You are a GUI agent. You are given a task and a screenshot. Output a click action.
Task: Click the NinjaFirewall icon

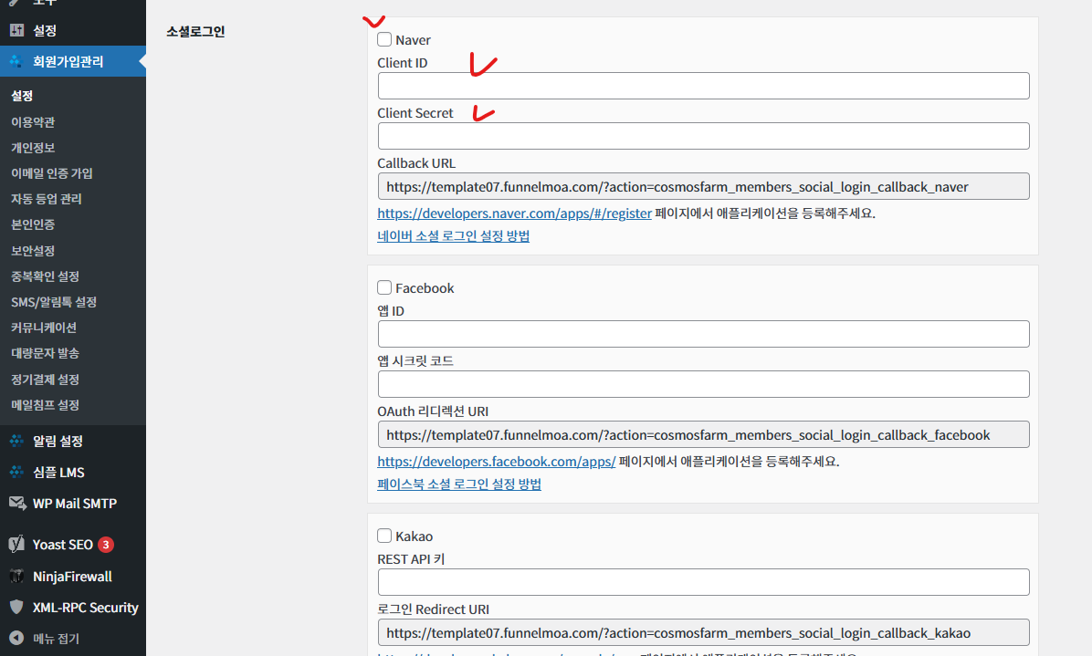click(16, 576)
